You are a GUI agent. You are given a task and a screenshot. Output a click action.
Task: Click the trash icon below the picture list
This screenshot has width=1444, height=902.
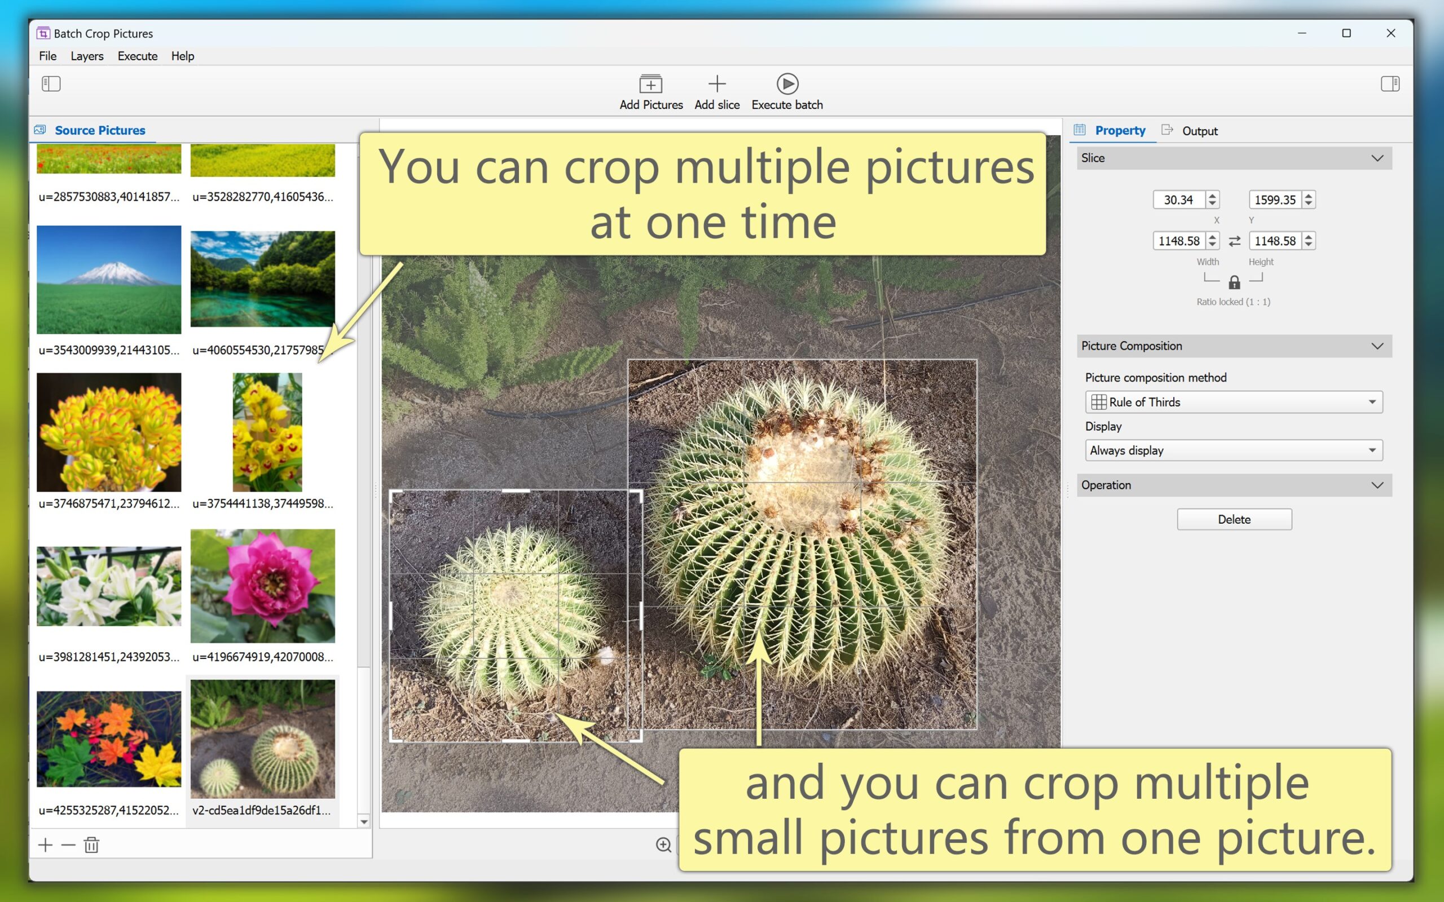coord(91,844)
